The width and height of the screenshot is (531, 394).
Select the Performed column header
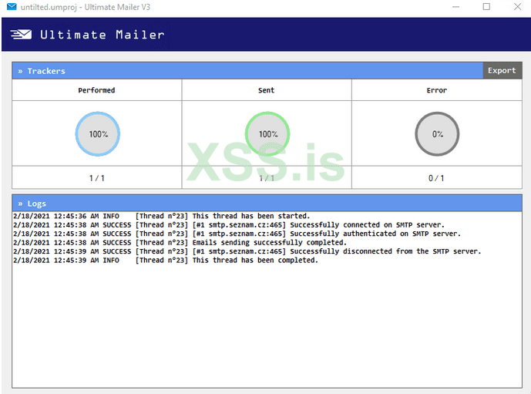97,90
